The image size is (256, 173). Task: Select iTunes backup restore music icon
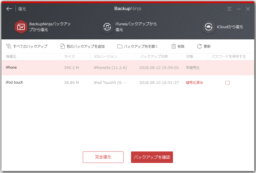[x=107, y=27]
